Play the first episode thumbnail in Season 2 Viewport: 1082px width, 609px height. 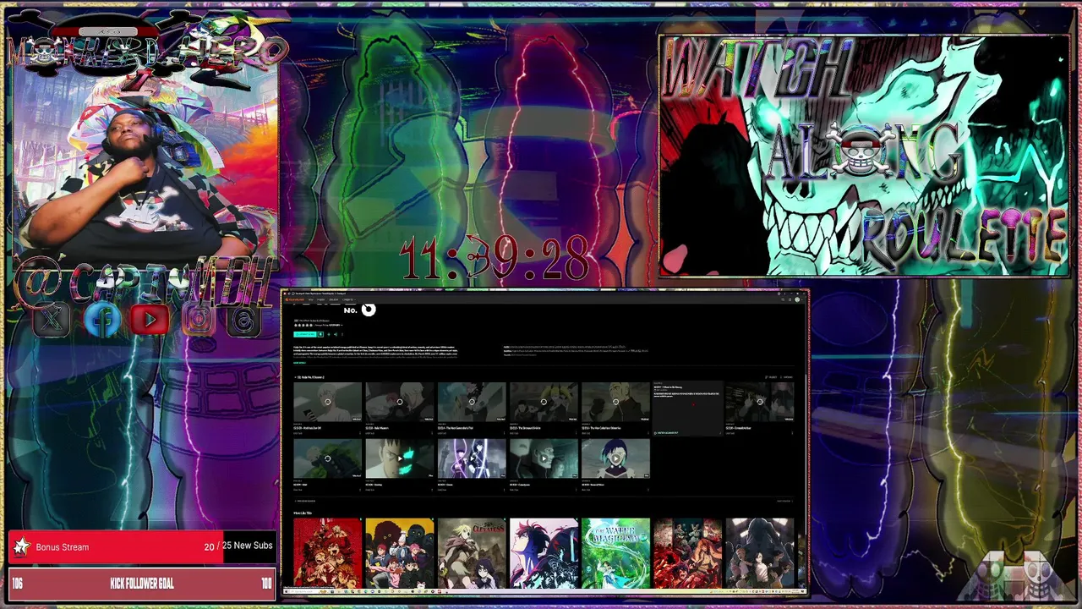coord(327,402)
